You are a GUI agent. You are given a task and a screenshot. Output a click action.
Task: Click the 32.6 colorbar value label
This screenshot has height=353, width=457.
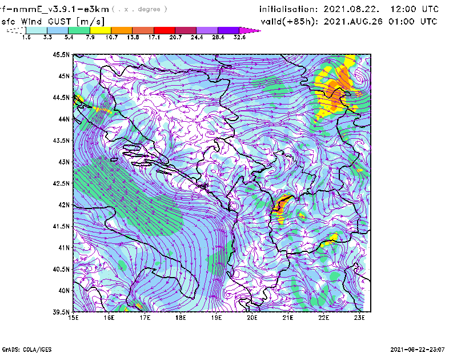coord(239,37)
